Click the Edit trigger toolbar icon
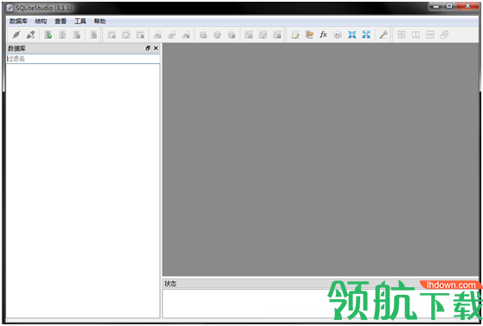Screen dimensions: 483x326 click(x=217, y=35)
